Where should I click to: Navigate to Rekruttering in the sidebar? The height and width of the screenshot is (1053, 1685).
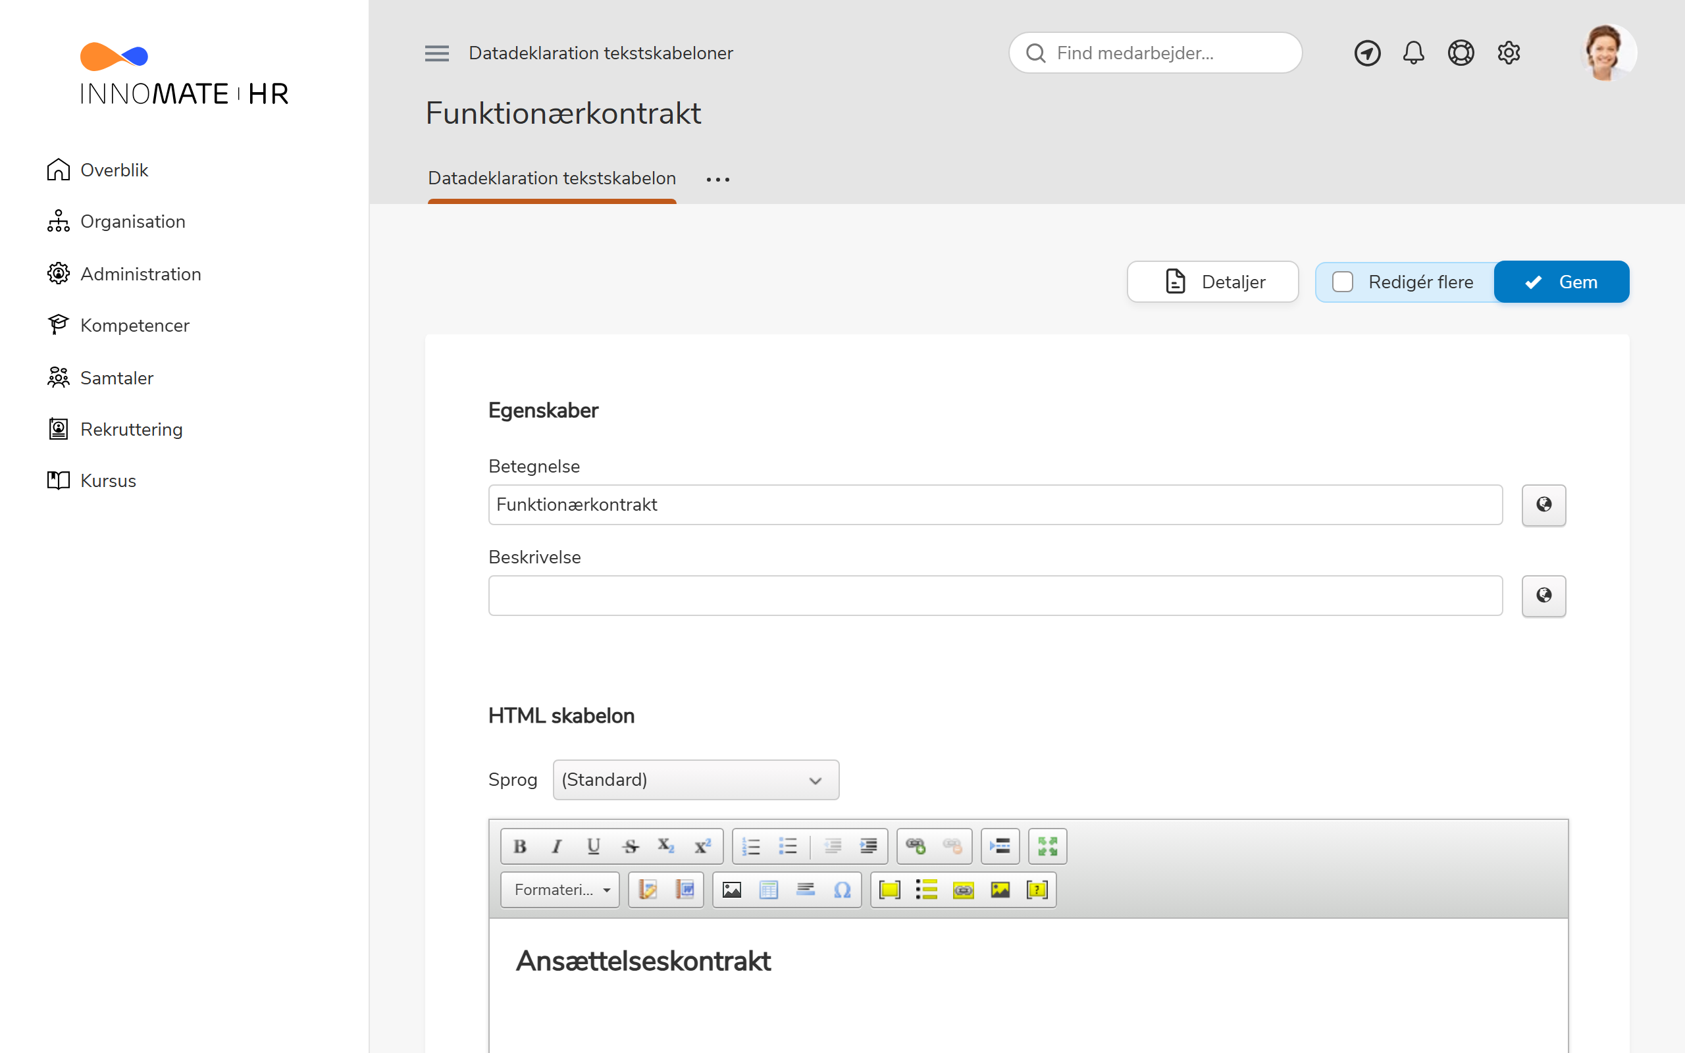coord(115,429)
